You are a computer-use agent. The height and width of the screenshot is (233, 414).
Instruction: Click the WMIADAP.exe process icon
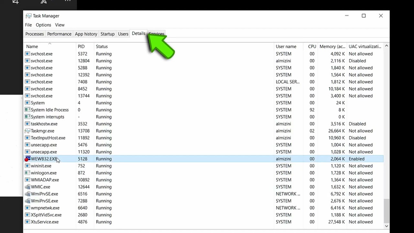pos(27,180)
